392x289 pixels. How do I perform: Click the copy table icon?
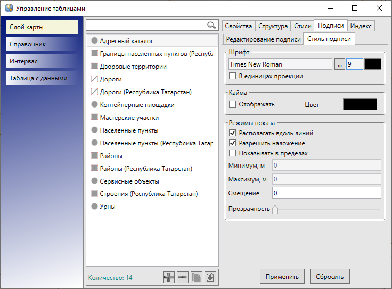pyautogui.click(x=197, y=277)
